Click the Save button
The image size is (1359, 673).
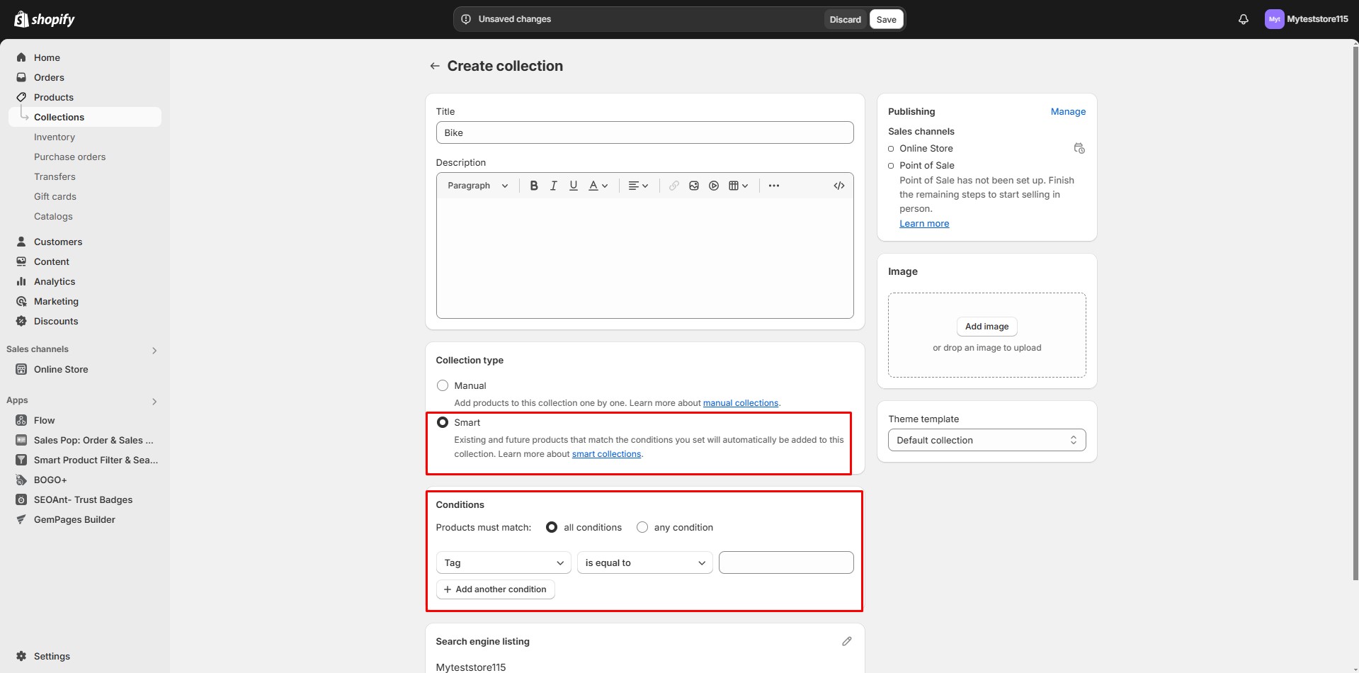point(886,19)
